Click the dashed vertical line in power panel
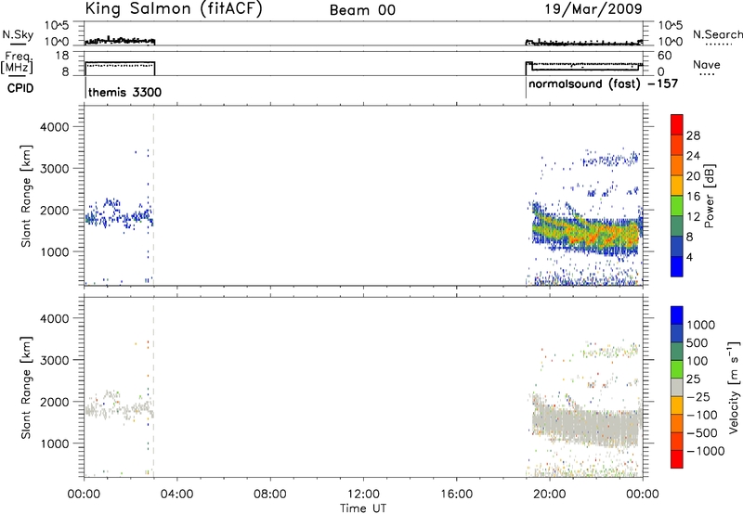This screenshot has width=743, height=514. click(153, 196)
